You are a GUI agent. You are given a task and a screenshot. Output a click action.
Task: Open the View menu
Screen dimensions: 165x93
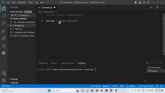tap(30, 2)
